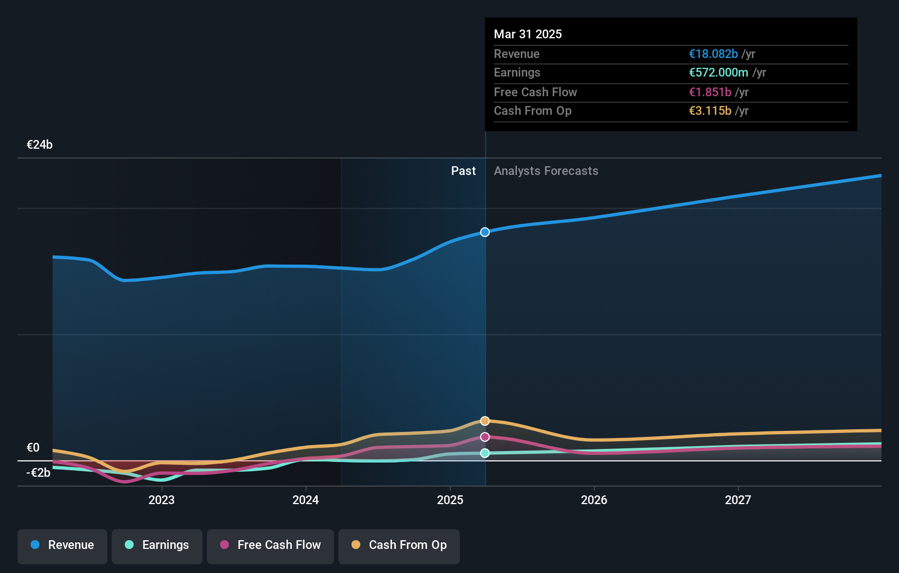
Task: Click the 2026 x-axis label
Action: [x=594, y=500]
